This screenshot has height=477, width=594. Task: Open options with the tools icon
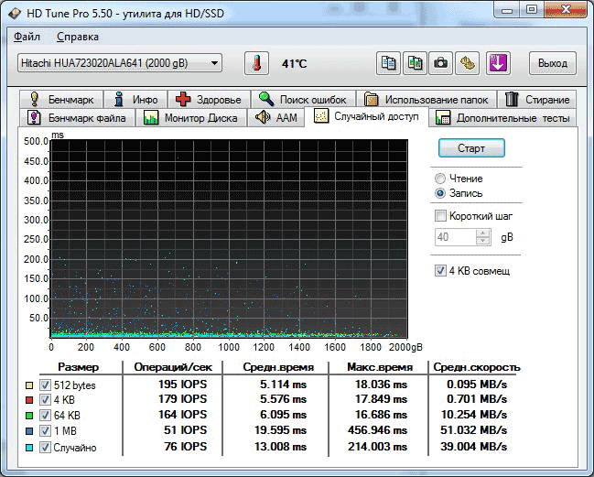point(467,63)
